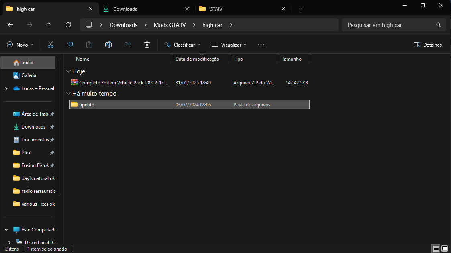Viewport: 451px width, 253px height.
Task: Unpin Downloads from quick access
Action: click(x=52, y=127)
